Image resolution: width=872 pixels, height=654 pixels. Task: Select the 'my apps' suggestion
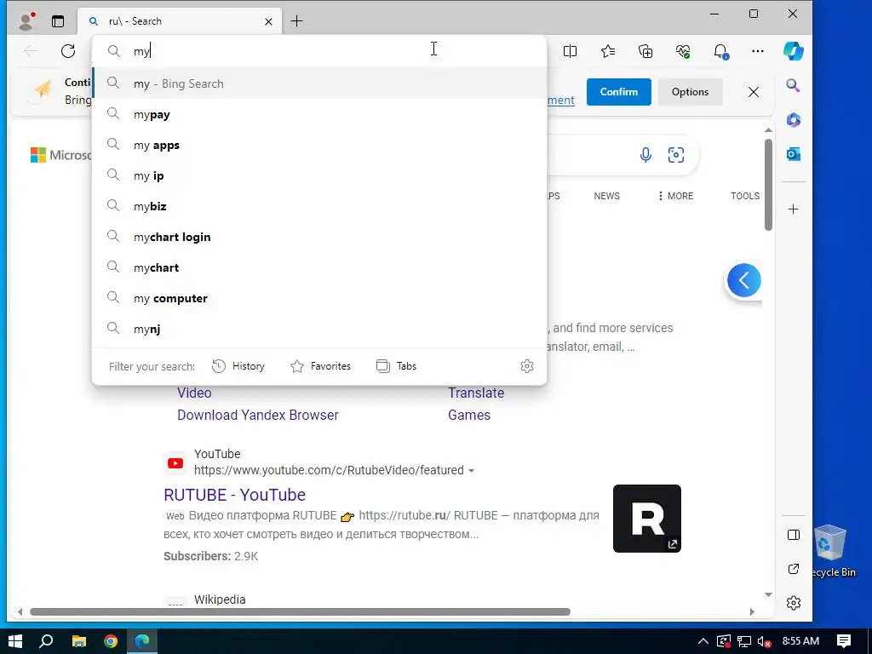319,145
